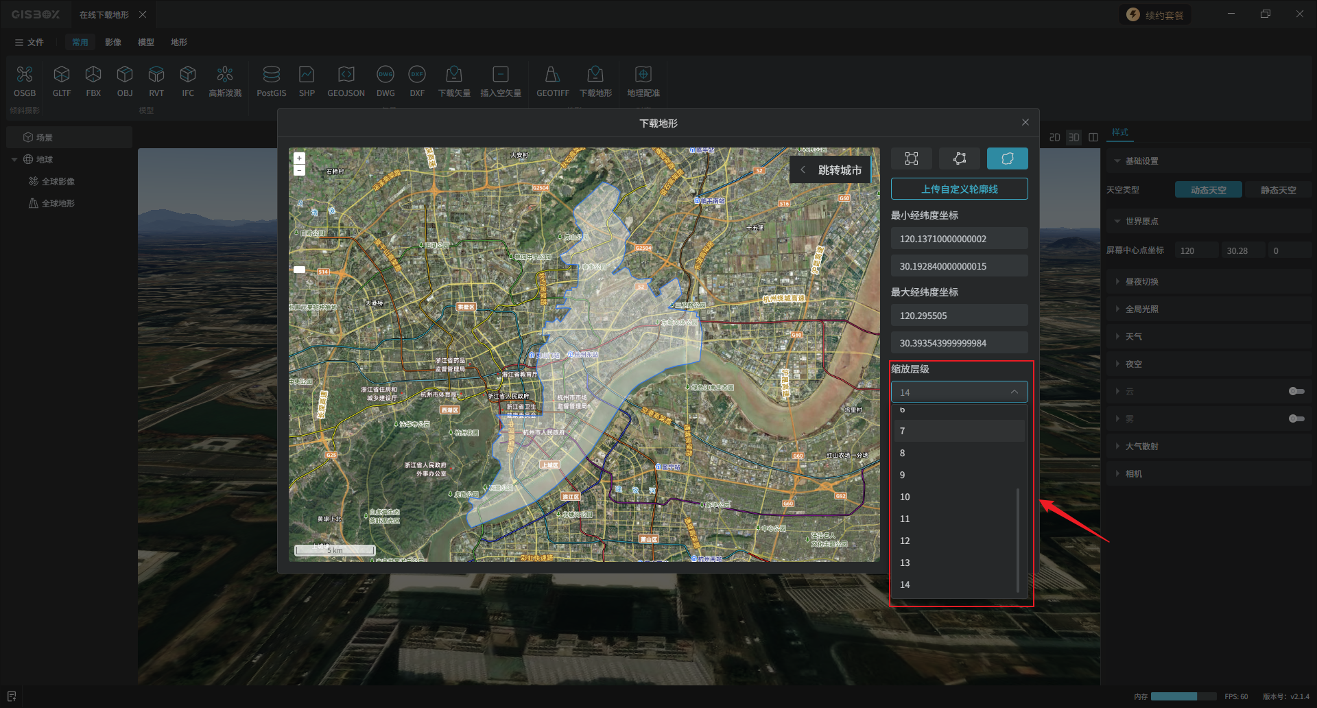Toggle the 云 cloud switch

[x=1296, y=391]
